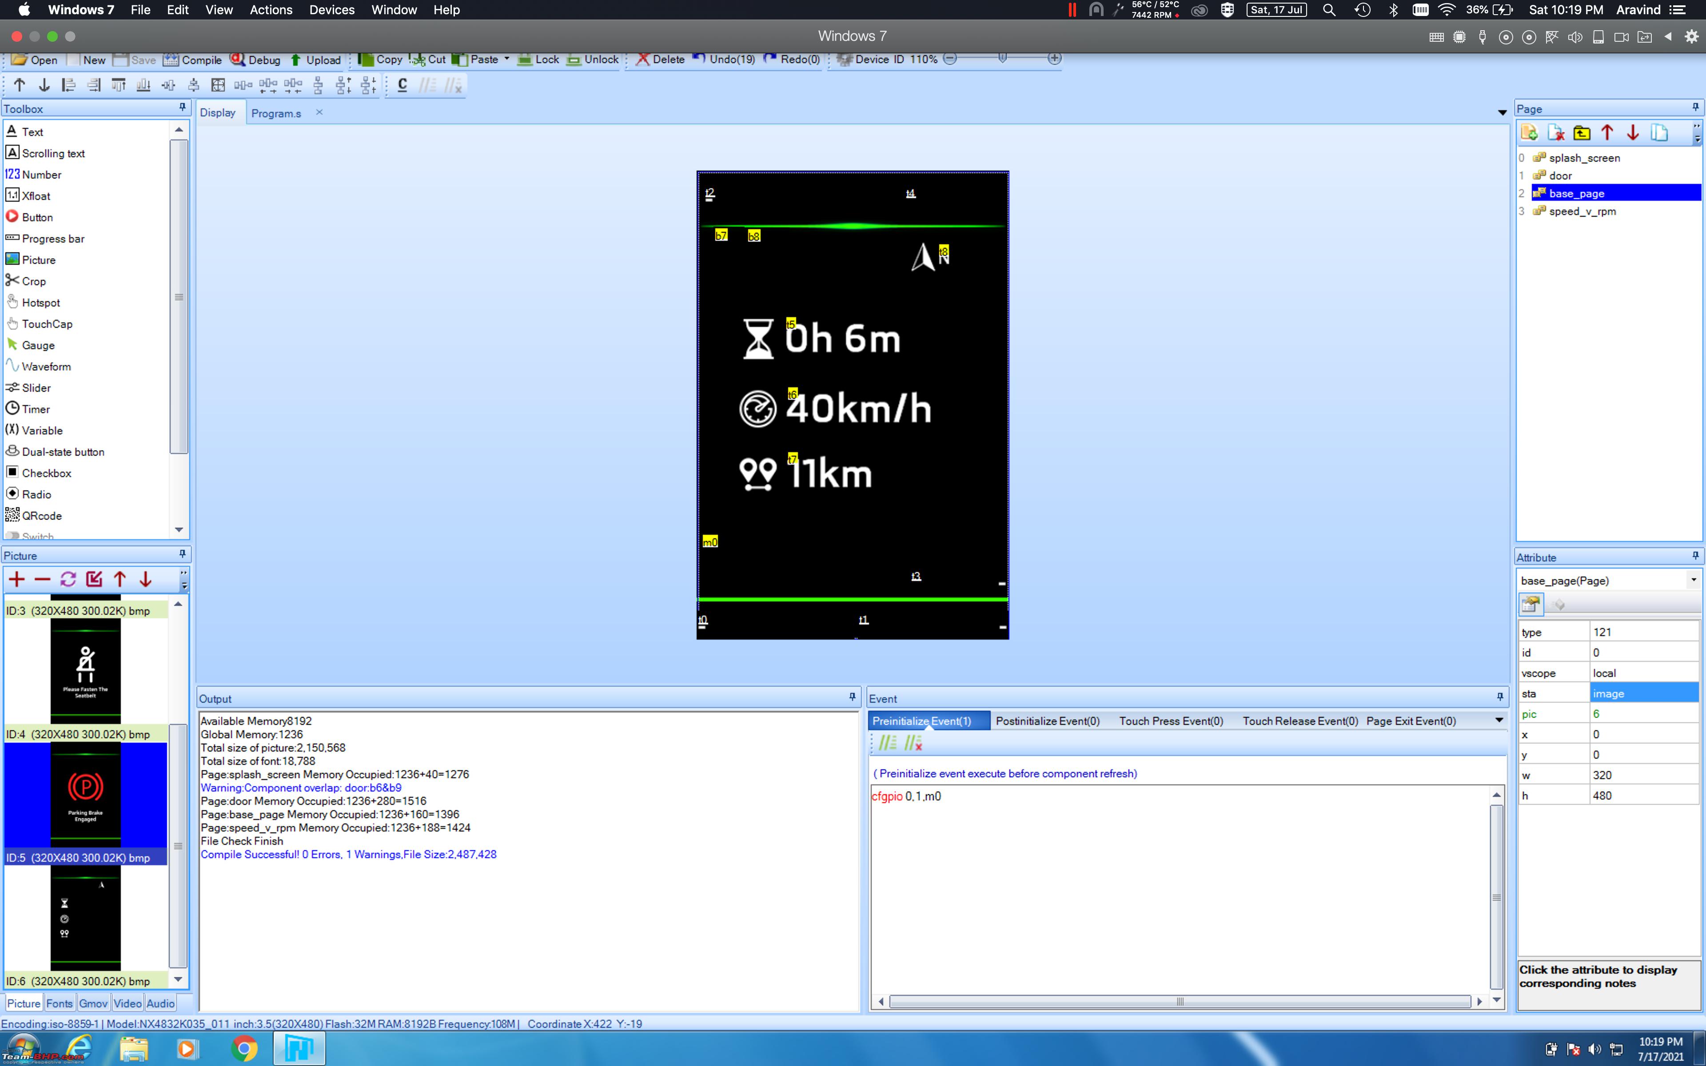Image resolution: width=1706 pixels, height=1066 pixels.
Task: Lock the selected component
Action: point(538,59)
